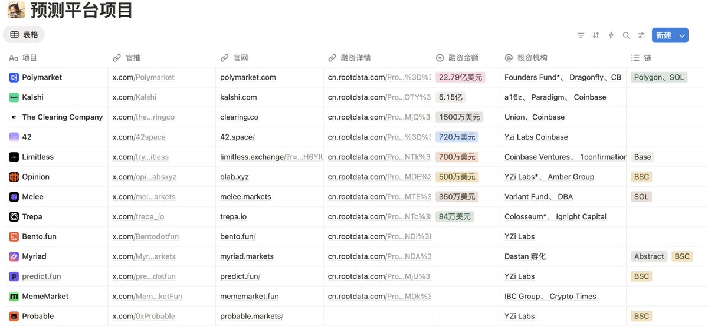Click the SOL chain tag in Melee row
708x326 pixels.
pyautogui.click(x=641, y=197)
